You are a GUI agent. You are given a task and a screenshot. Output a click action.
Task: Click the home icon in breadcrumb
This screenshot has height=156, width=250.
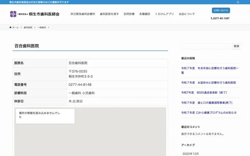[11, 28]
